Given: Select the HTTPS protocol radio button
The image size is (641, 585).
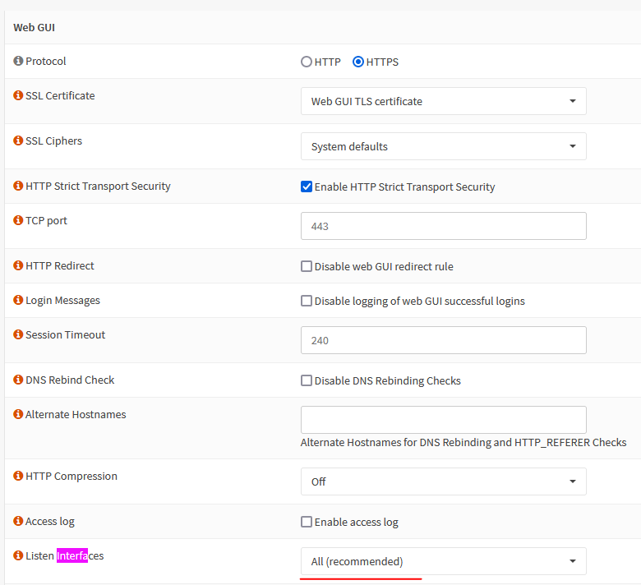Looking at the screenshot, I should (358, 62).
